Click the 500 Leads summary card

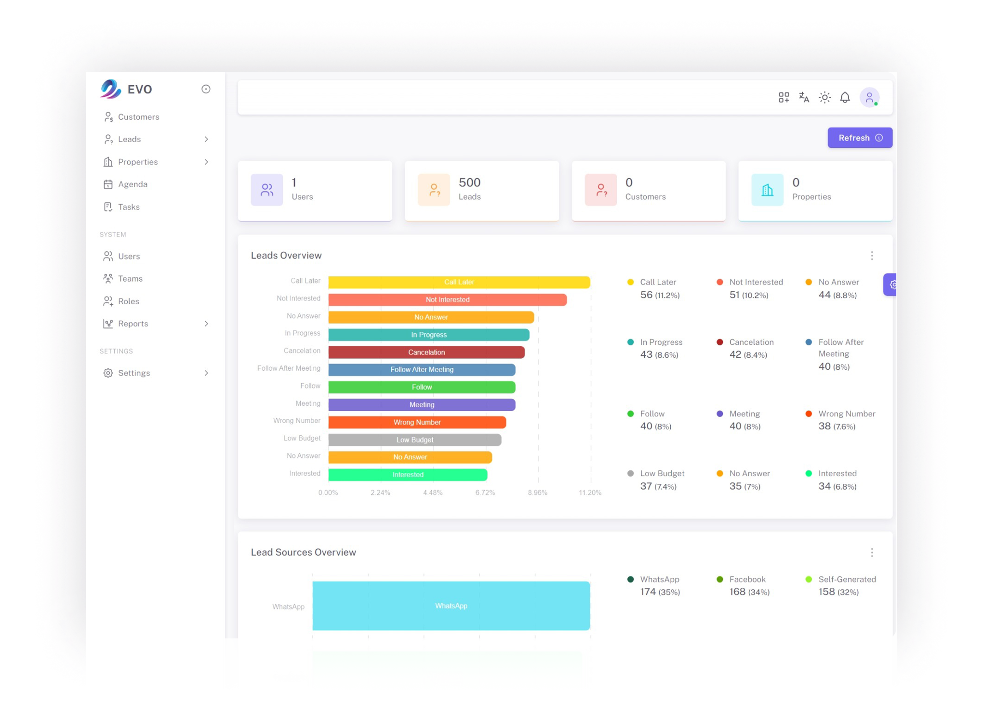[x=482, y=191]
